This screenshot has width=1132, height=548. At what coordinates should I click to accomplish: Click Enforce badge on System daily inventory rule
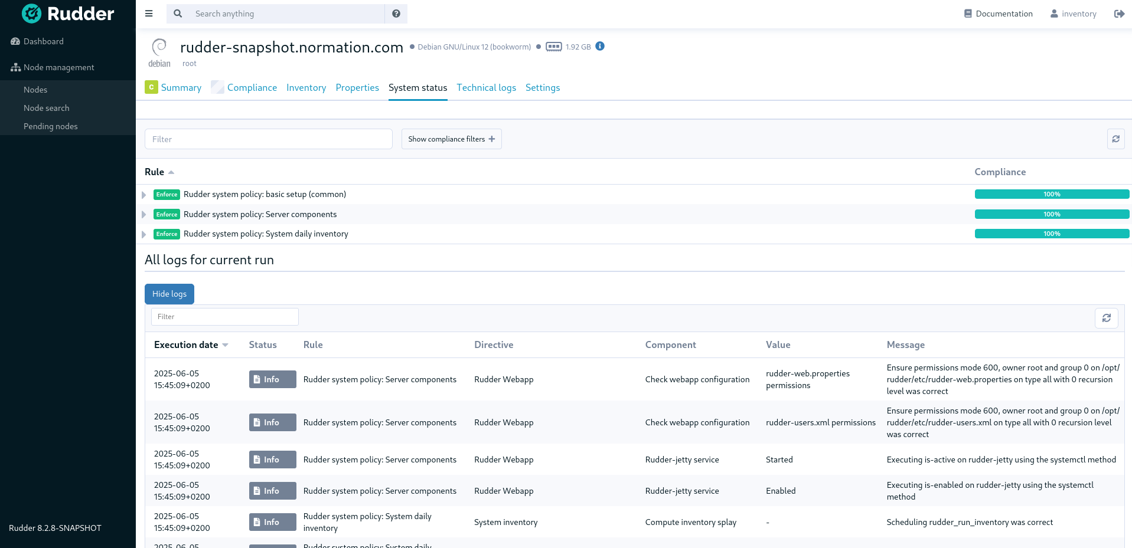pyautogui.click(x=167, y=234)
